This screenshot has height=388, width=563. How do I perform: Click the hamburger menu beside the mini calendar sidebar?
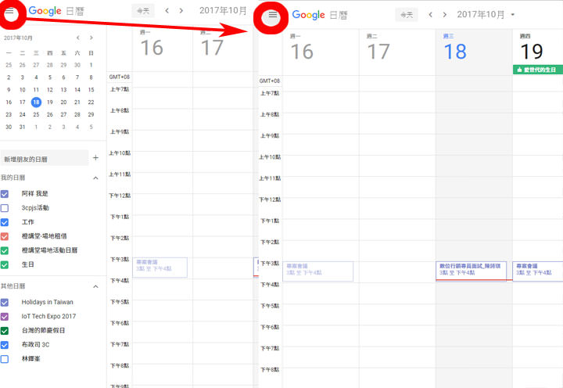[x=10, y=12]
